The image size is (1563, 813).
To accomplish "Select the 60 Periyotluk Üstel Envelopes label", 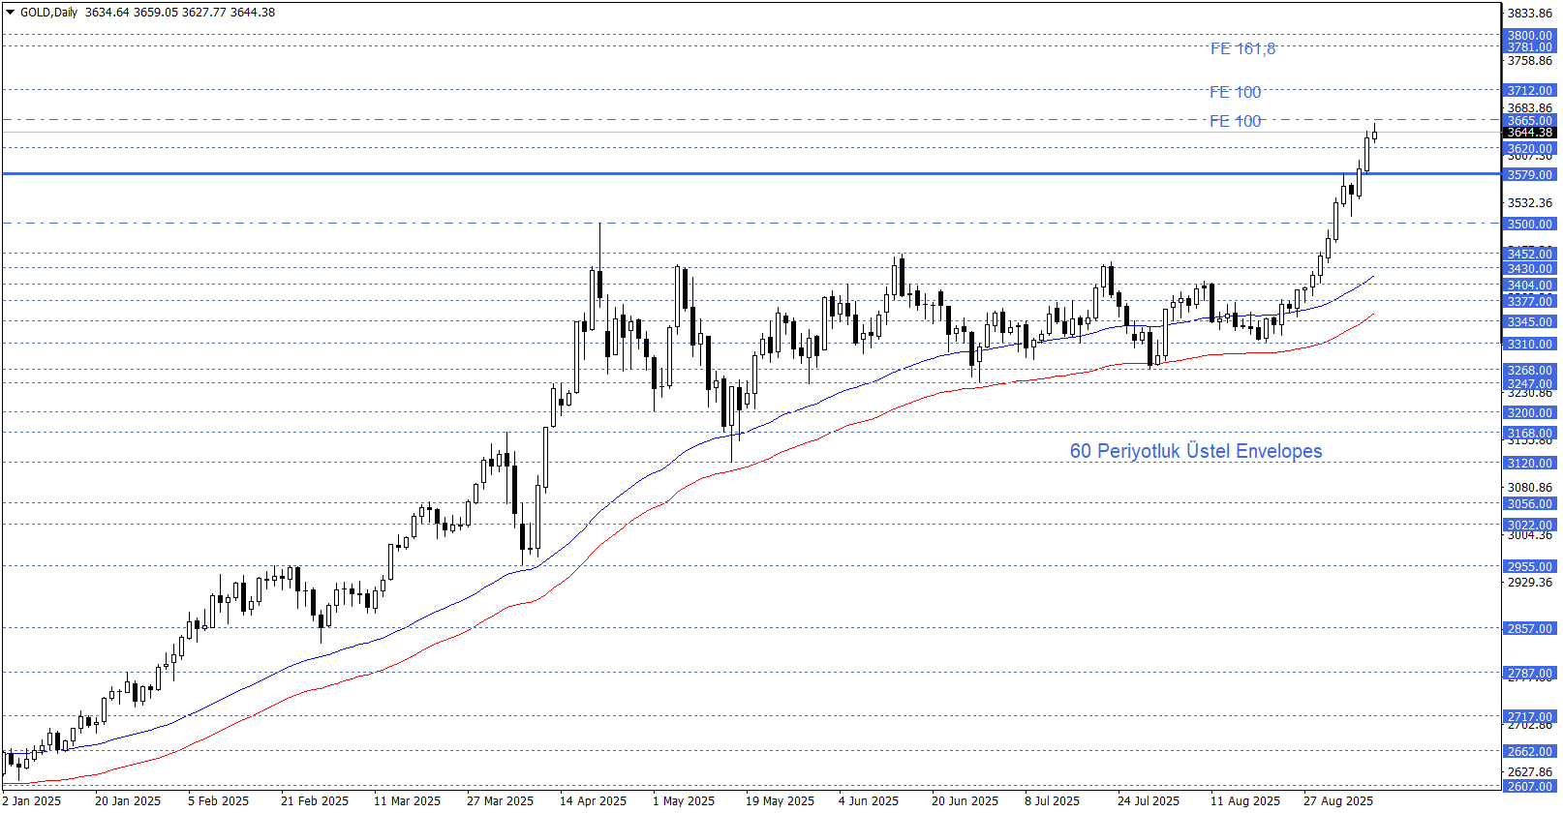I will [1195, 451].
